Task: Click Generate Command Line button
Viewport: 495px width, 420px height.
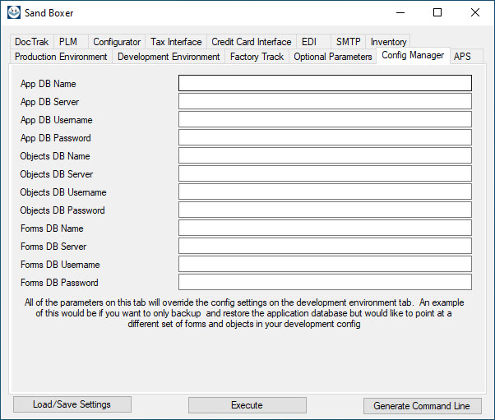Action: tap(422, 406)
